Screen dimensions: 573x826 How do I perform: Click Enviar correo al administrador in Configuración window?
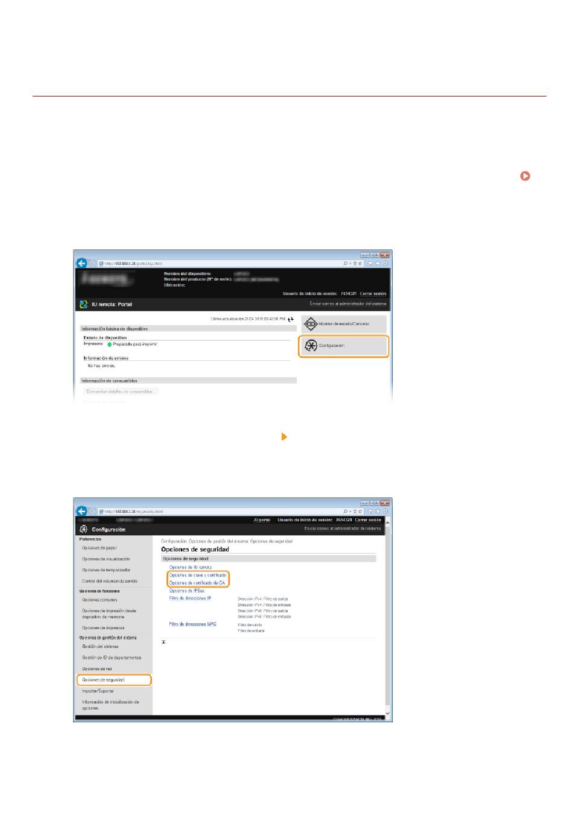tap(343, 529)
